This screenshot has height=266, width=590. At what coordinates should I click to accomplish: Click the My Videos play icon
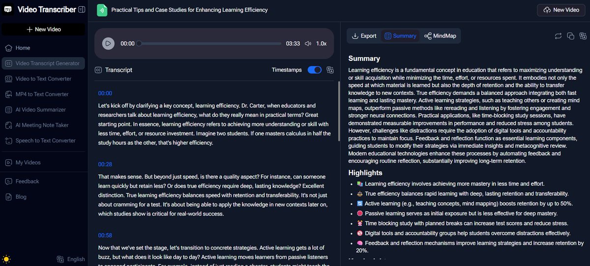(8, 162)
